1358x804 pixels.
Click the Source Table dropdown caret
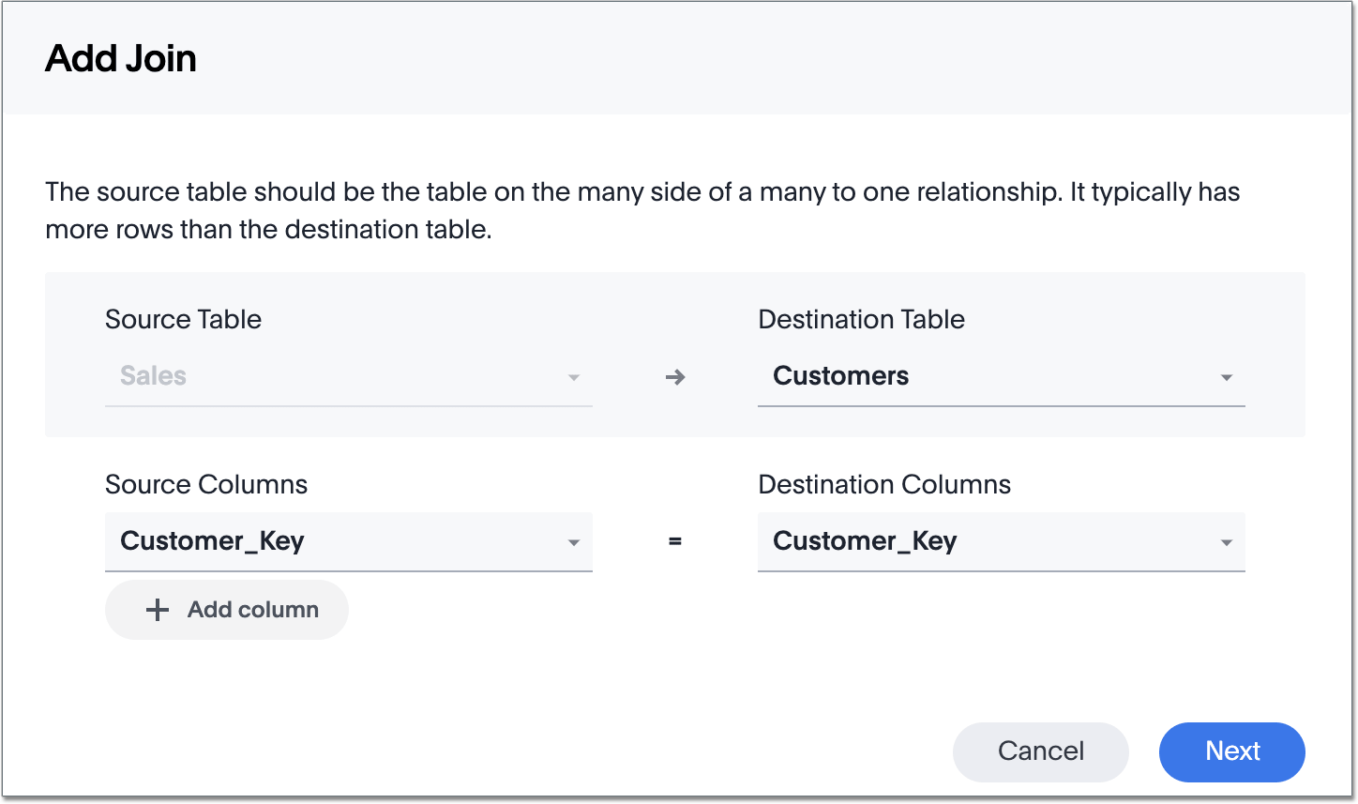point(574,377)
